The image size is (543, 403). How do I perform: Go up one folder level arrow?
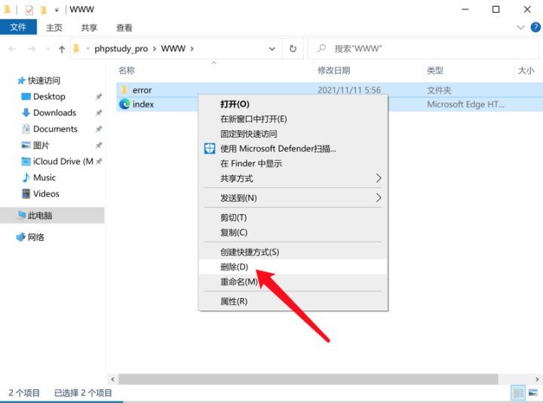pos(62,49)
